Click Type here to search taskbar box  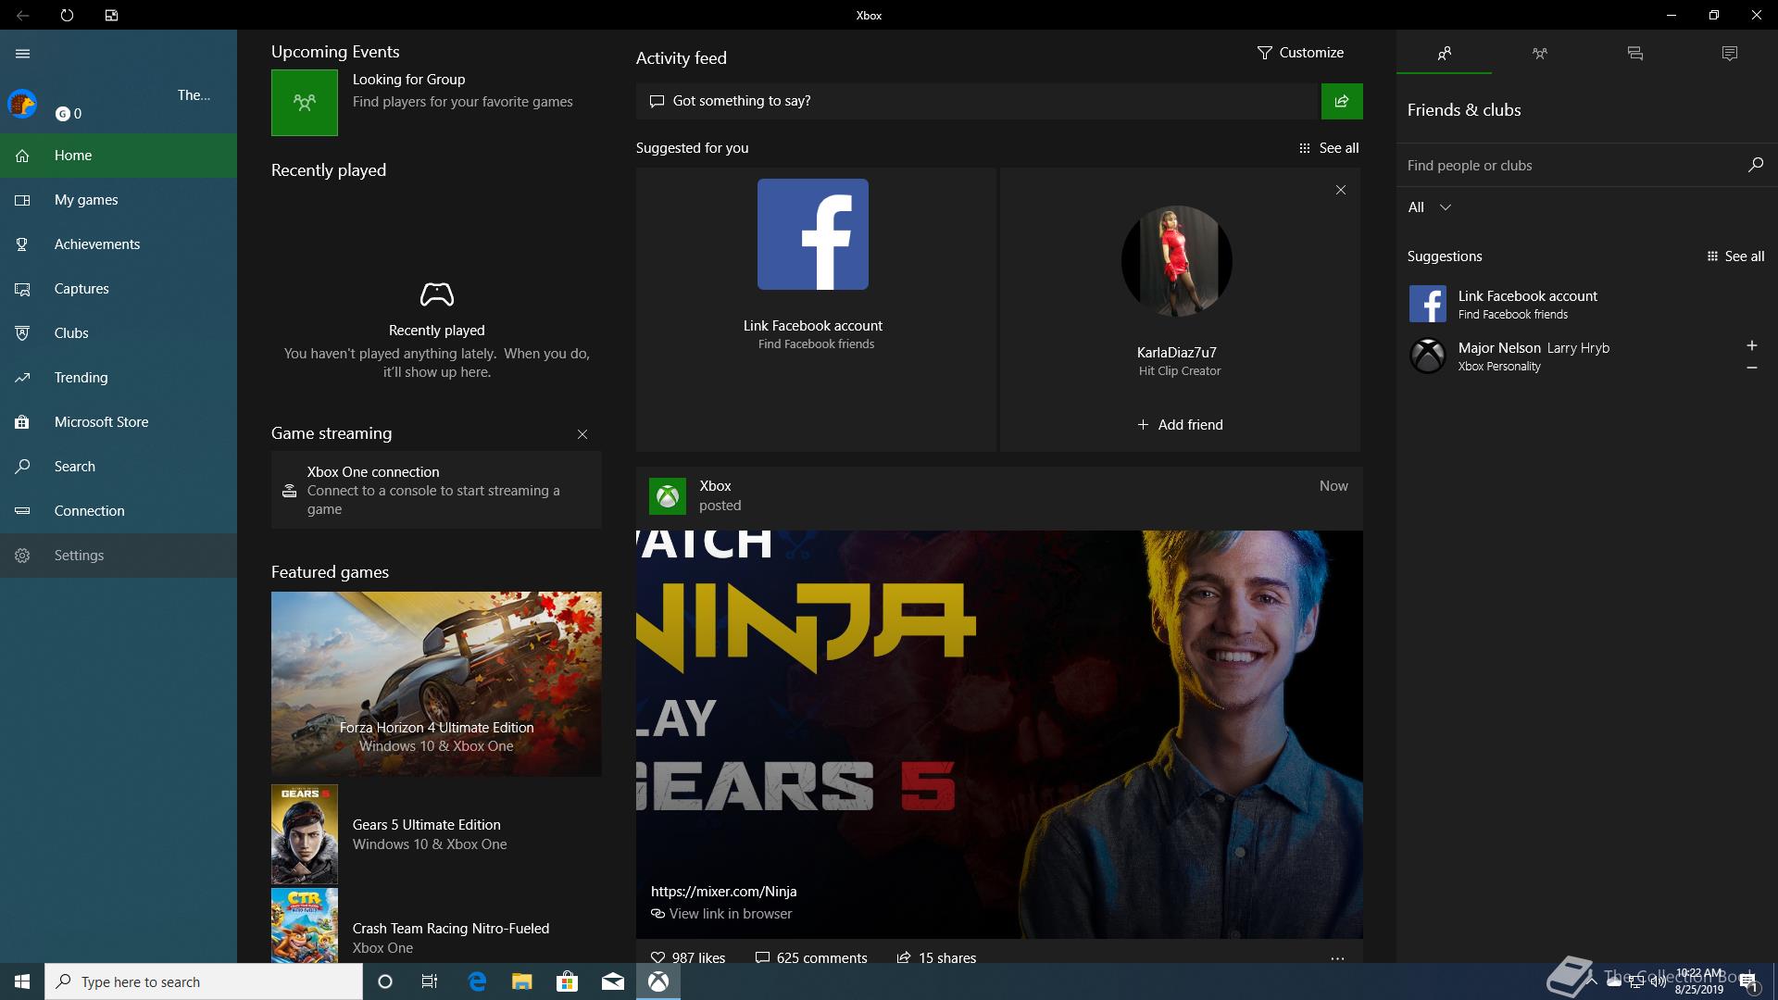[x=204, y=981]
